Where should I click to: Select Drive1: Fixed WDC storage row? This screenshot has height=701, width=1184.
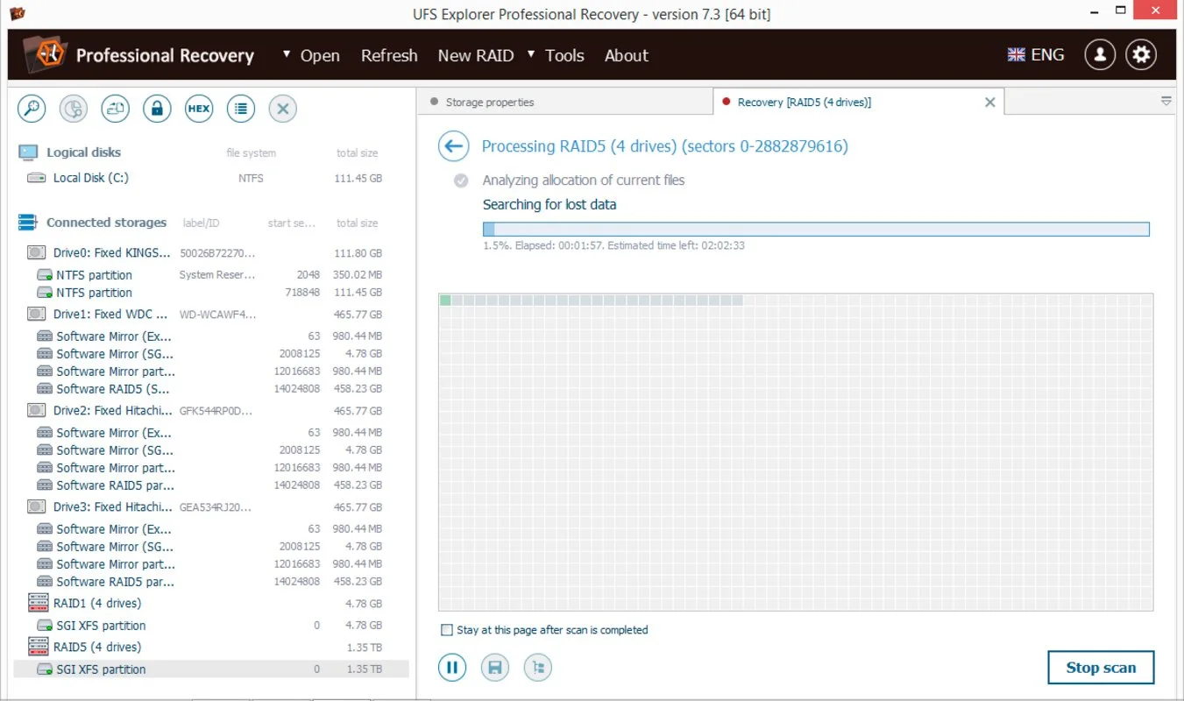click(x=209, y=314)
